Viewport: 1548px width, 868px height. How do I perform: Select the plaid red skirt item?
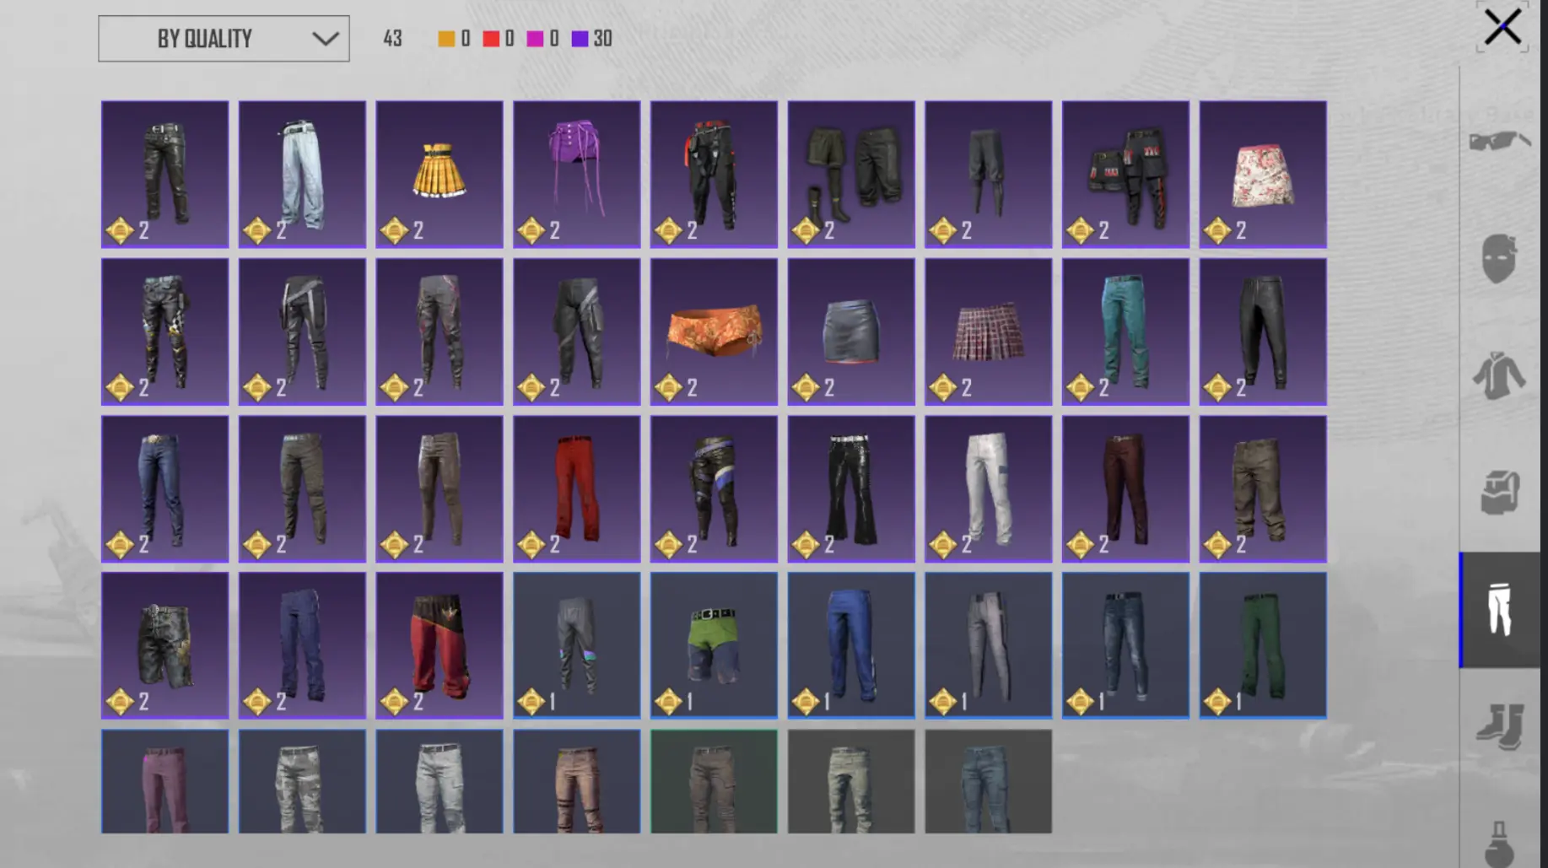989,332
